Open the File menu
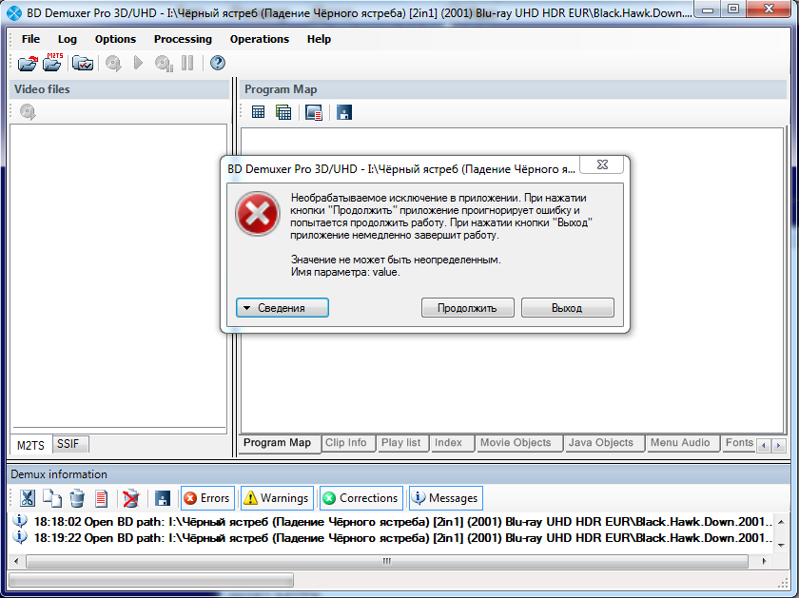 pos(30,39)
